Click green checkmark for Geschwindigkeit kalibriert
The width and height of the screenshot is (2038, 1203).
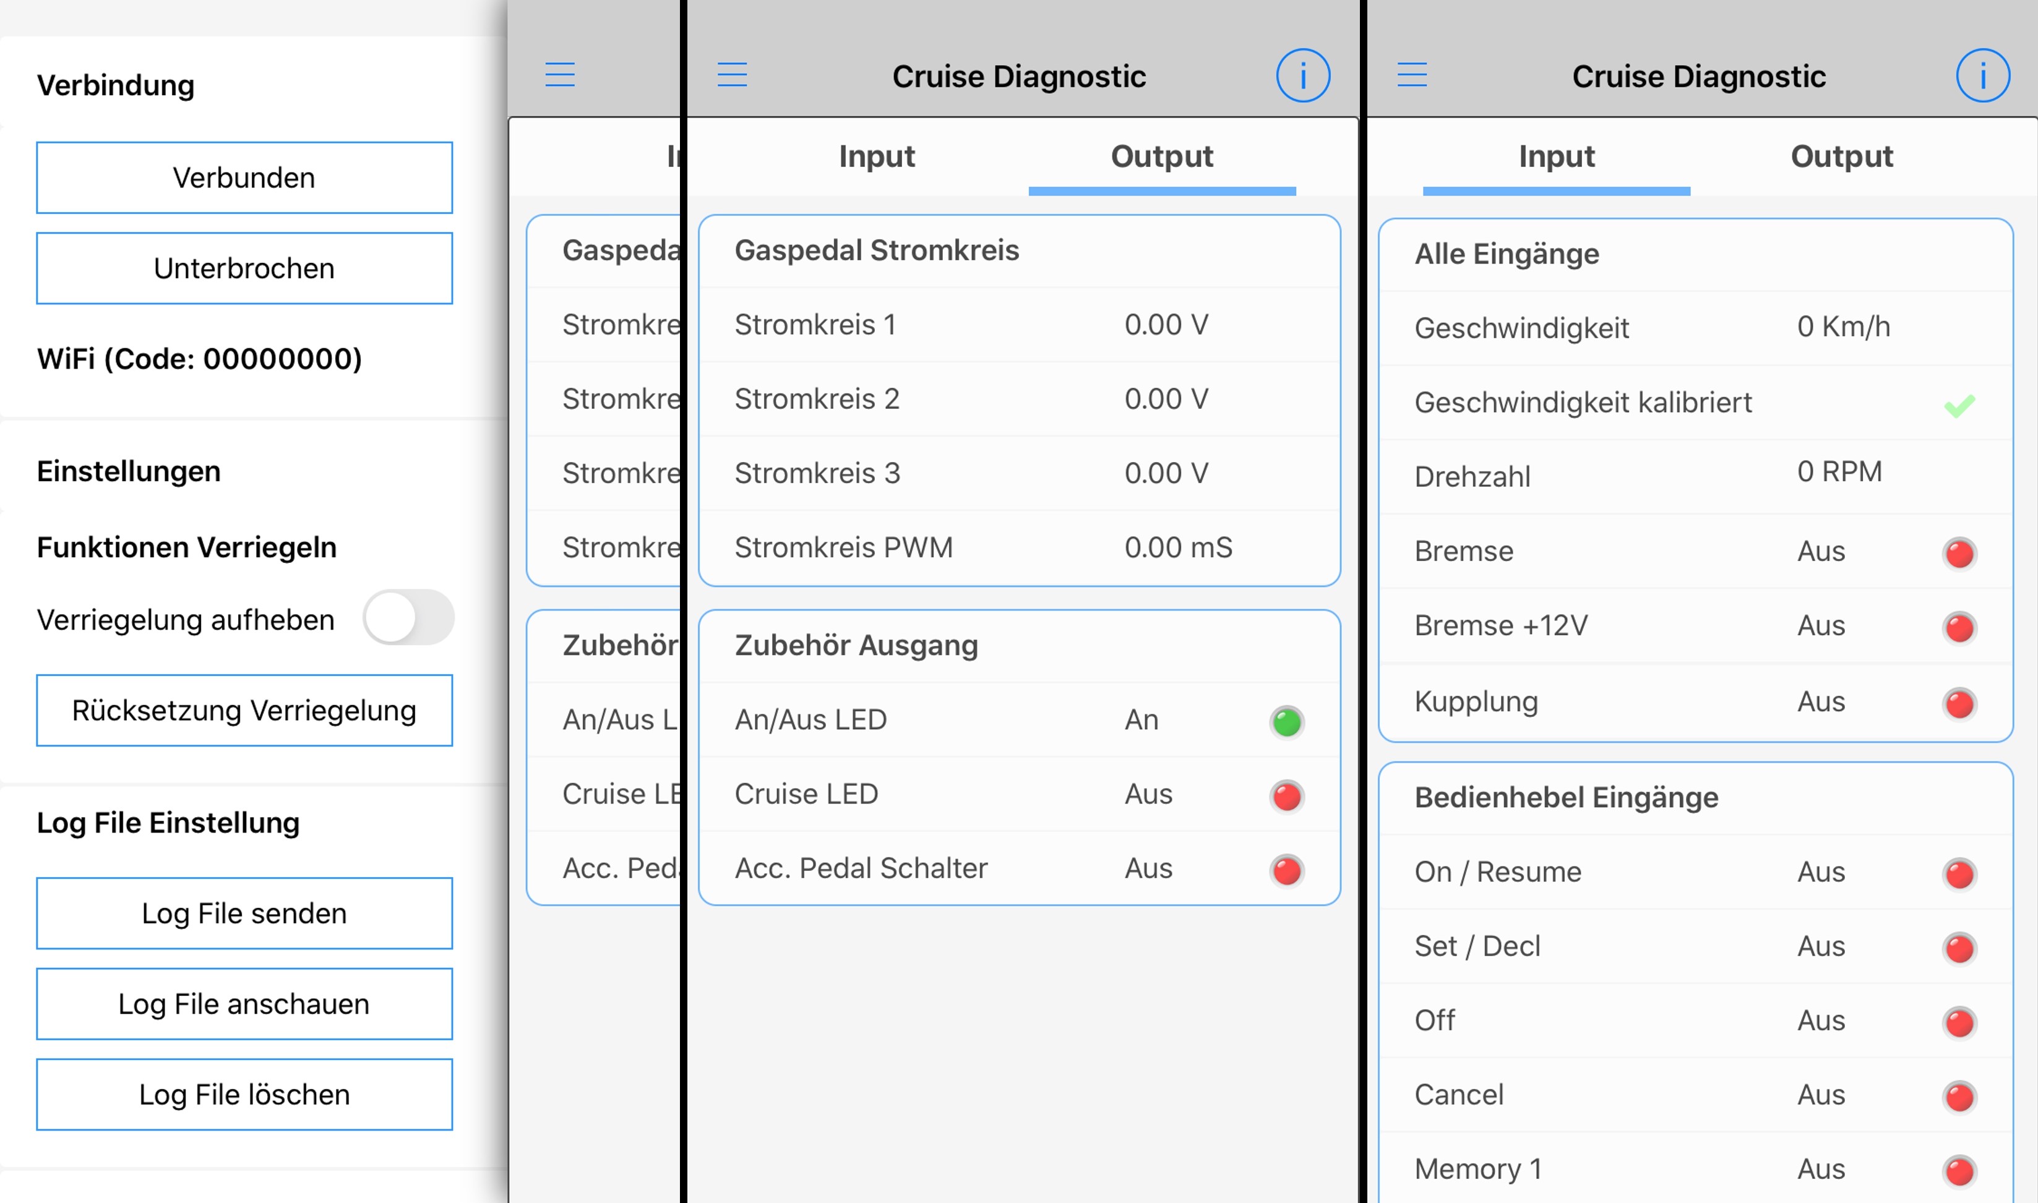1959,405
